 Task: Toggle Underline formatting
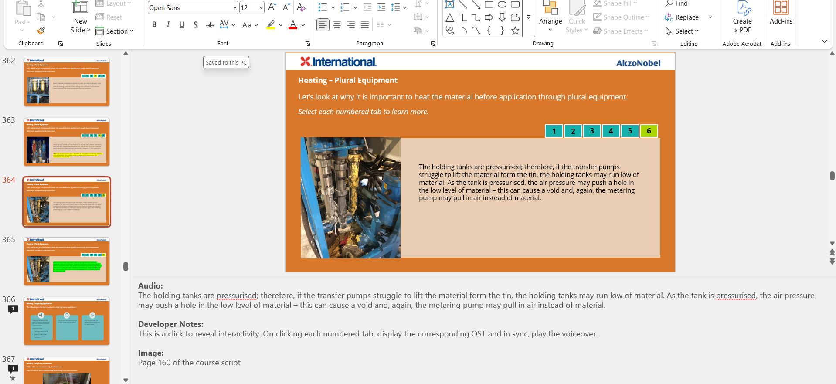(182, 25)
